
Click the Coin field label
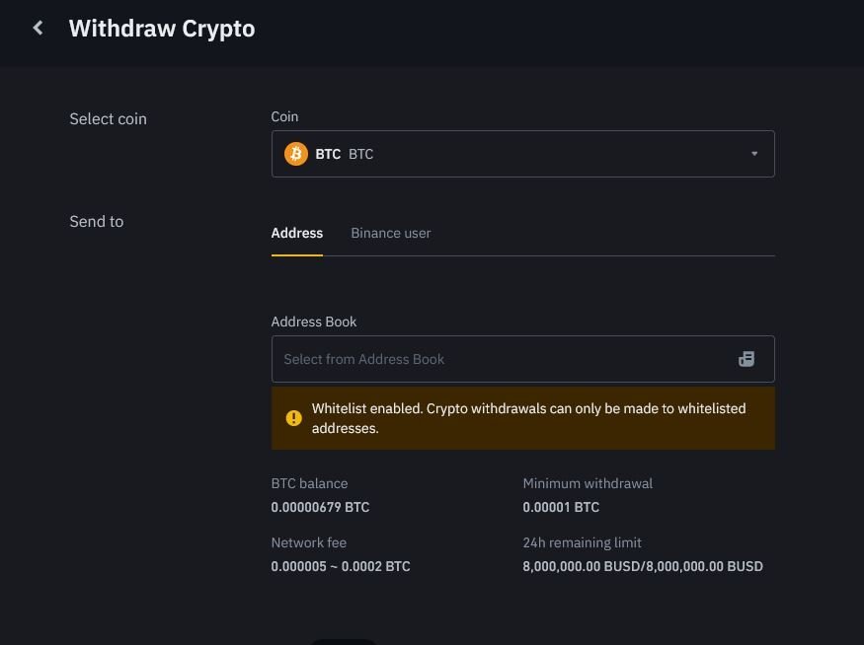click(x=284, y=116)
